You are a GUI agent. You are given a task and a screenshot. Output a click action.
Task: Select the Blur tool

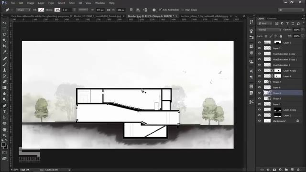pyautogui.click(x=4, y=94)
